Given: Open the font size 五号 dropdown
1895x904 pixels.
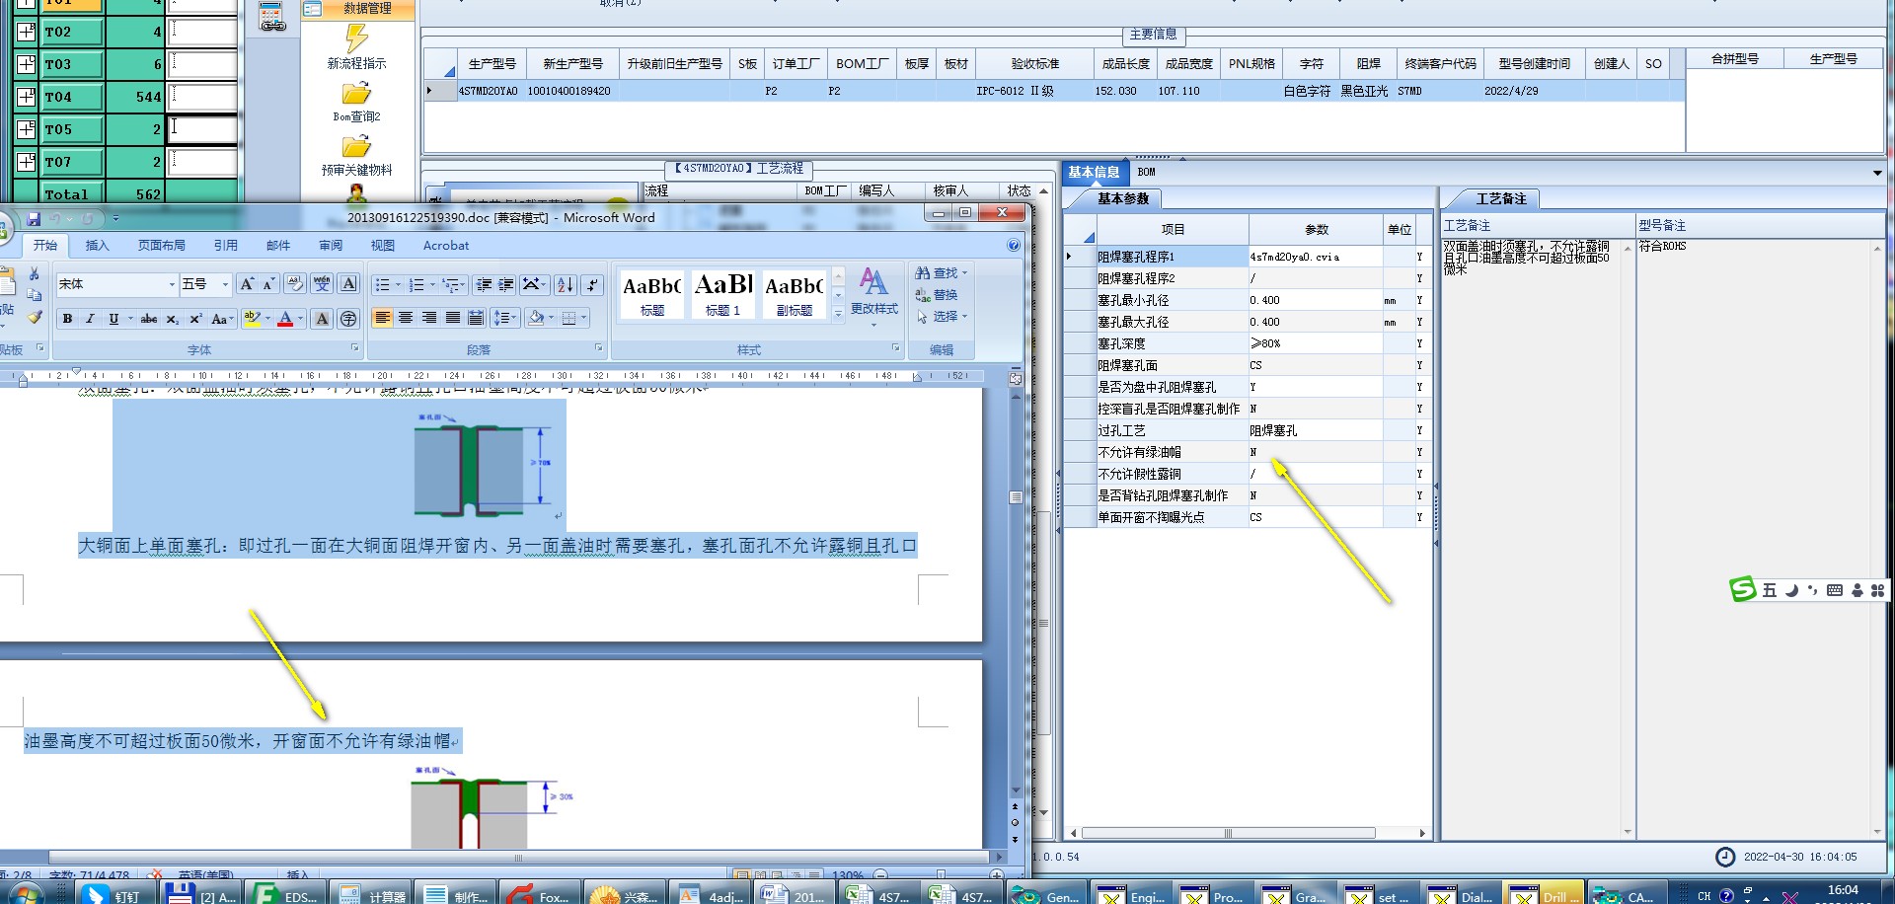Looking at the screenshot, I should click(225, 284).
